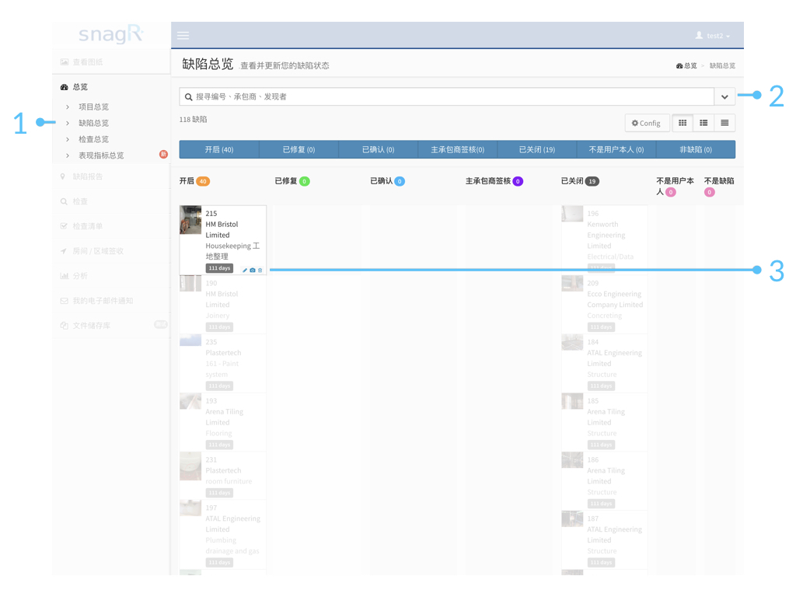Viewport: 796px width, 597px height.
Task: Expand the search filter dropdown arrow
Action: coord(724,96)
